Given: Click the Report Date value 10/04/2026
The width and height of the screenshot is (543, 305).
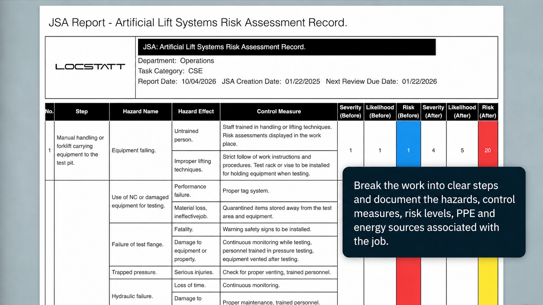Looking at the screenshot, I should click(199, 81).
